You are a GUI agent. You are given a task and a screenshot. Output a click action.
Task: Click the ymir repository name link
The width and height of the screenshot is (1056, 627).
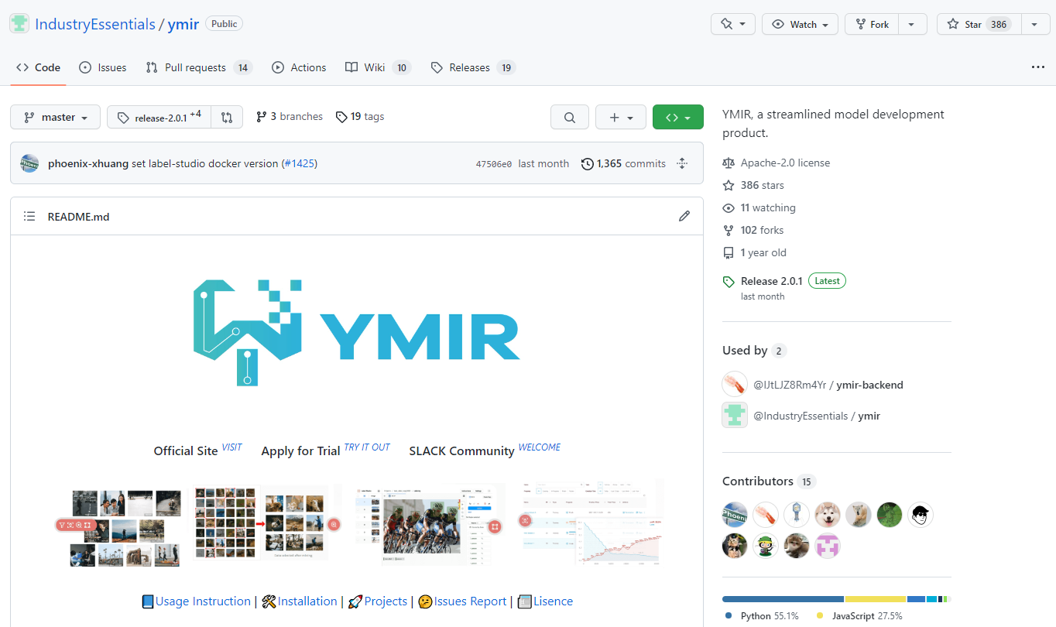click(183, 24)
